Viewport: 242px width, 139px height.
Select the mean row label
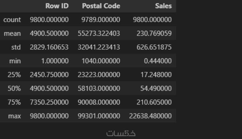pos(12,34)
